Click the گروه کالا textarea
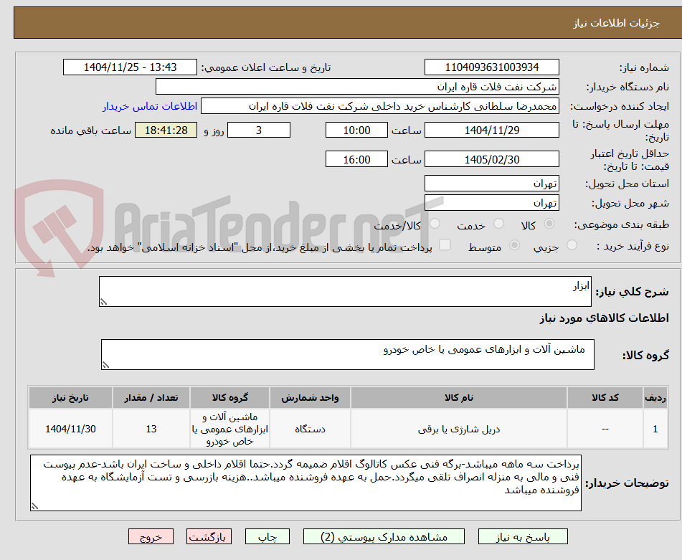This screenshot has height=560, width=682. tap(348, 354)
